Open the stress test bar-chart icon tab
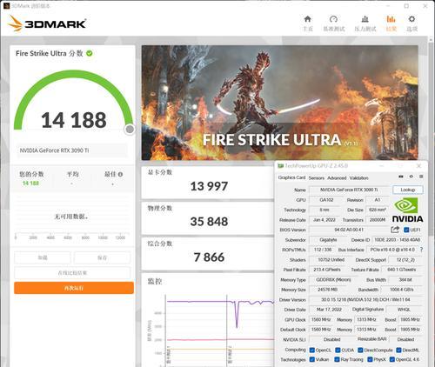This screenshot has width=435, height=367. pos(365,19)
